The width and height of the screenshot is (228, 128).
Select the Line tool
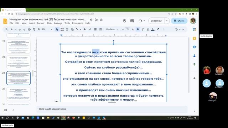[x=77, y=29]
